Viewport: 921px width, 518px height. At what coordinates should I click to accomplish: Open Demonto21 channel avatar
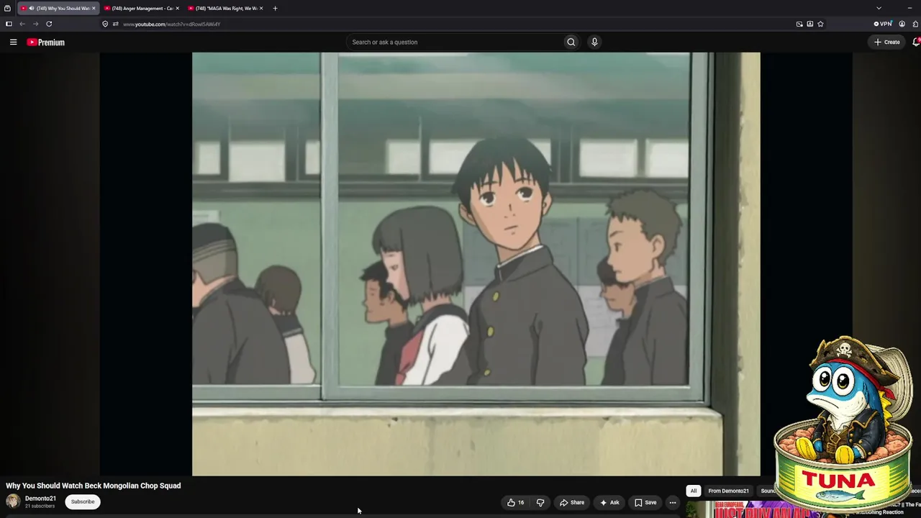pos(13,501)
